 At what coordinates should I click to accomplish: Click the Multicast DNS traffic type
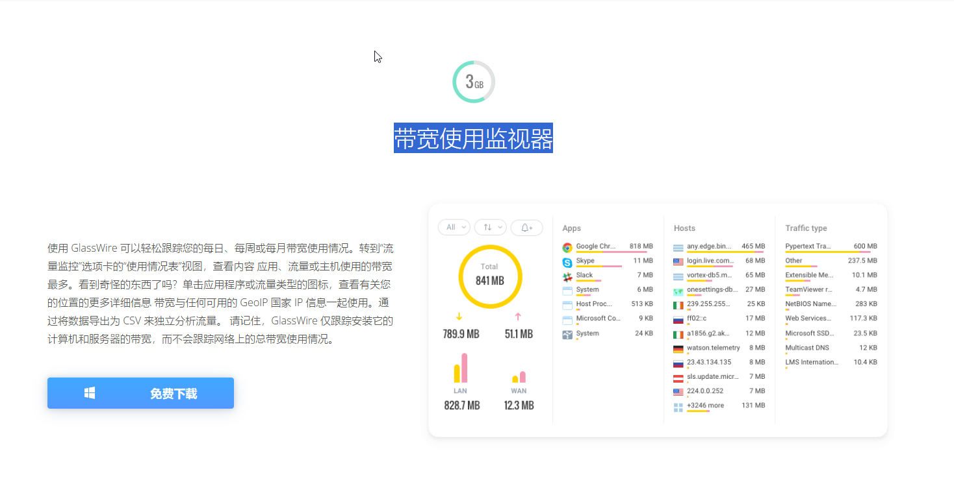[x=807, y=348]
